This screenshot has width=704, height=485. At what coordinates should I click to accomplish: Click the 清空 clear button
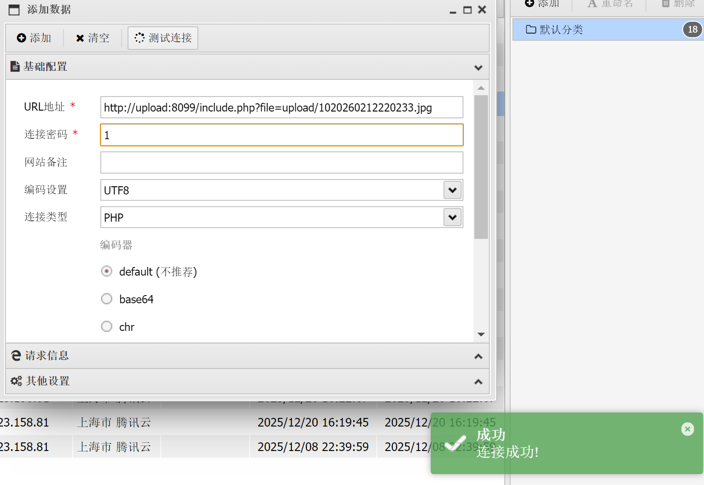click(93, 38)
